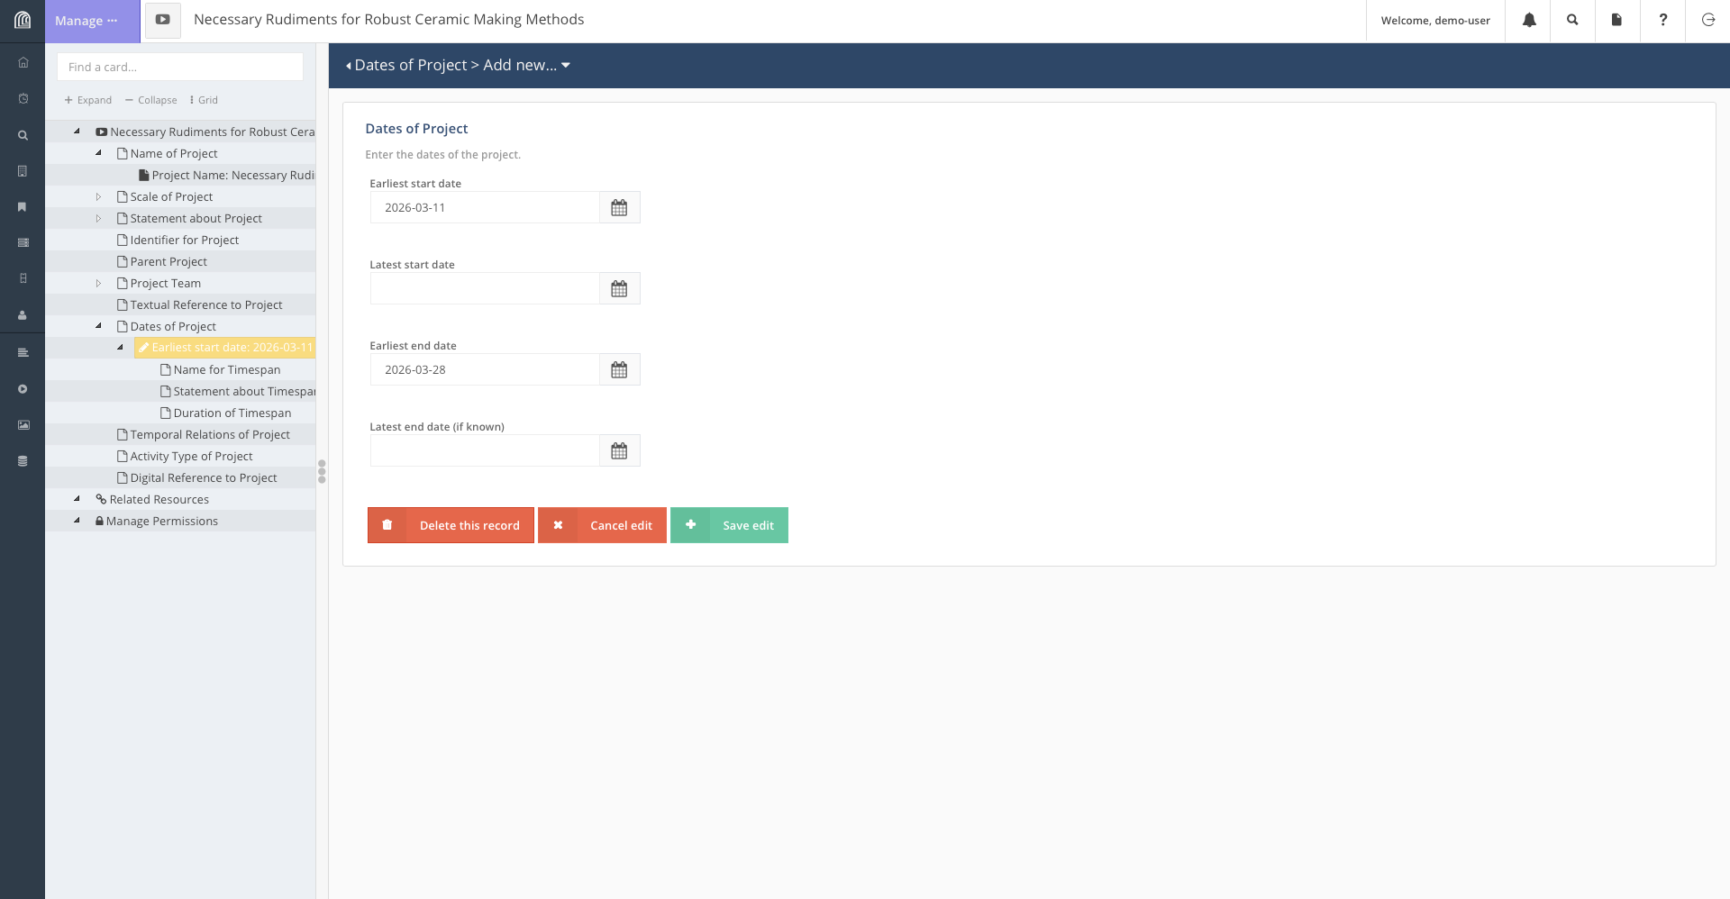Collapse the Dates of Project node
Screen dimensions: 1730x899
[x=98, y=326]
